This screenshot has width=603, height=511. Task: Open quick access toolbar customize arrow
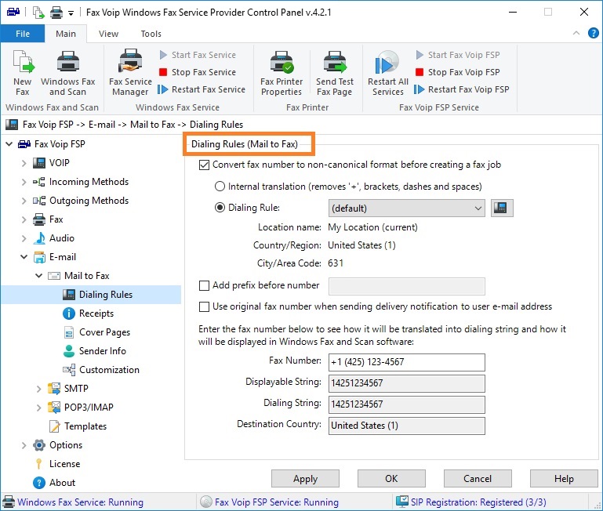[x=71, y=13]
